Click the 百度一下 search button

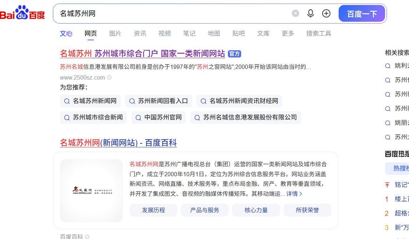coord(362,14)
